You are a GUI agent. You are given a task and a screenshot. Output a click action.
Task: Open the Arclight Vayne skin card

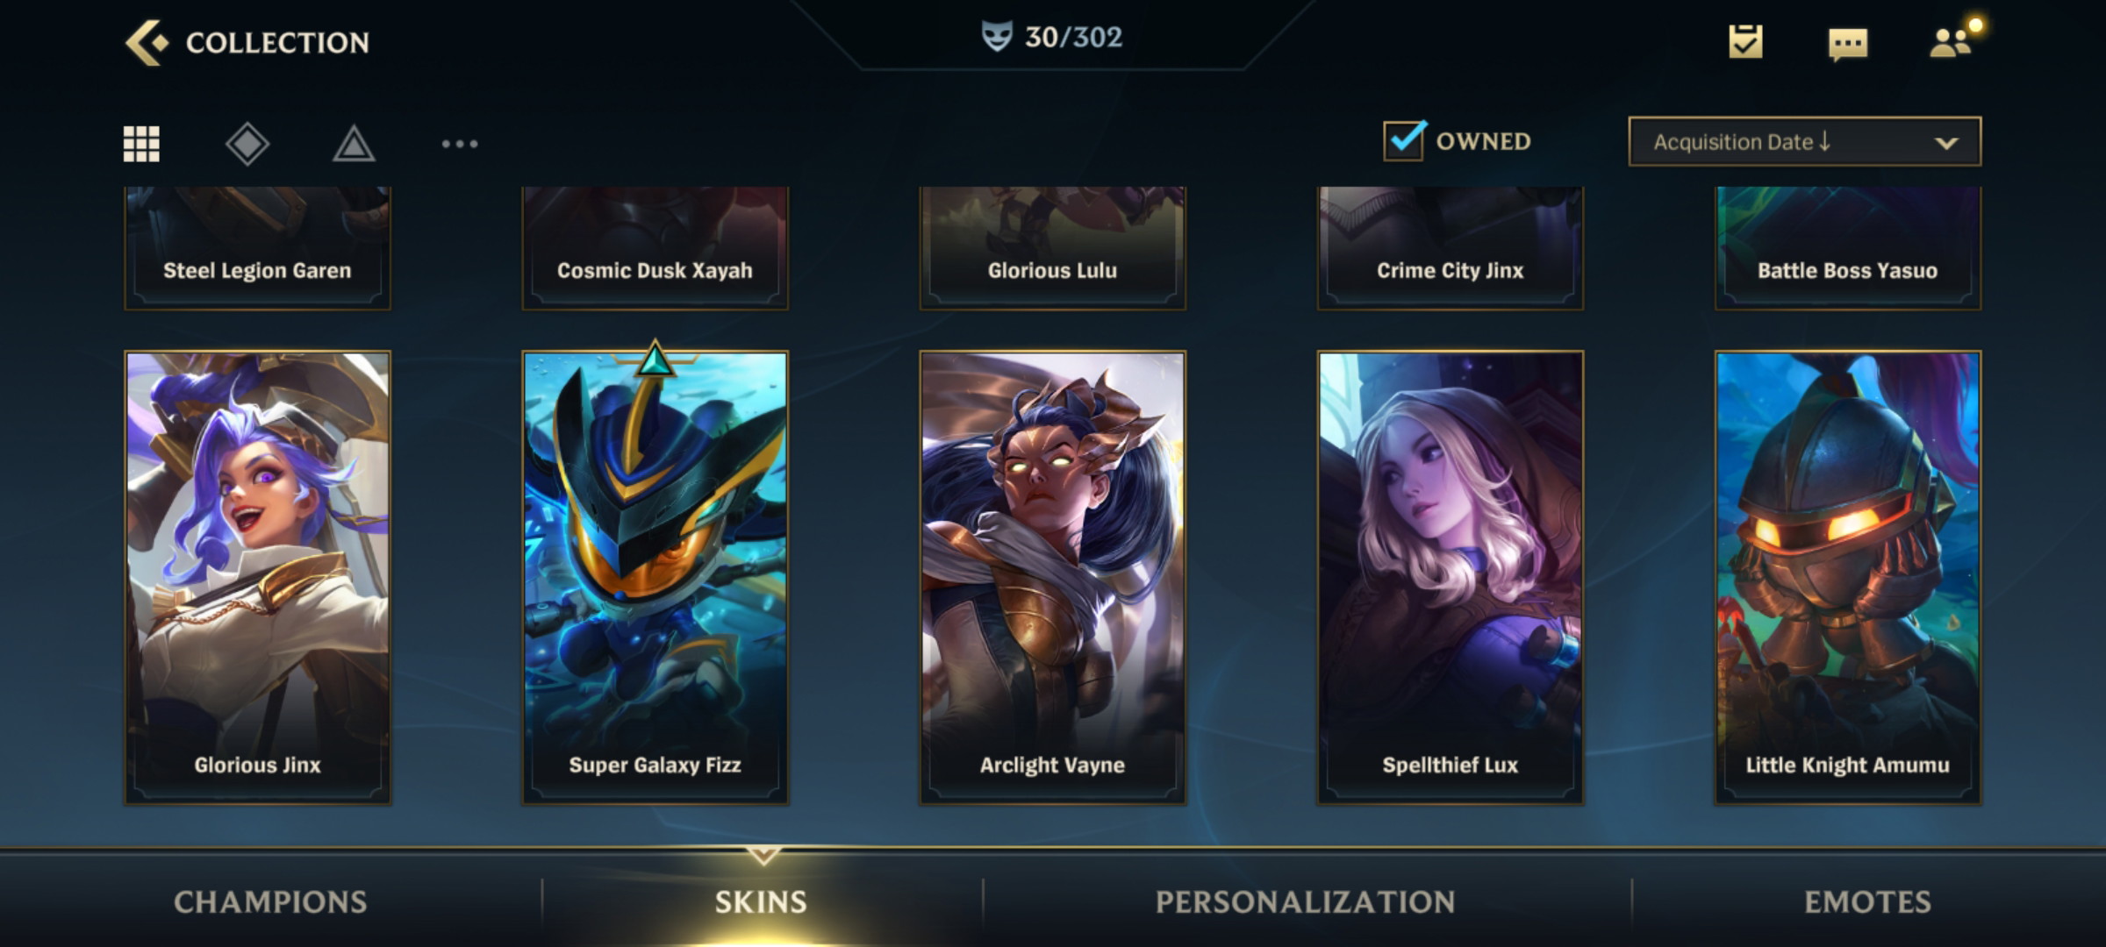(x=1052, y=578)
